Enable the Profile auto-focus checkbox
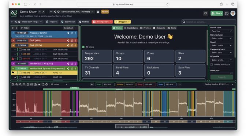The width and height of the screenshot is (246, 136). coord(212,64)
